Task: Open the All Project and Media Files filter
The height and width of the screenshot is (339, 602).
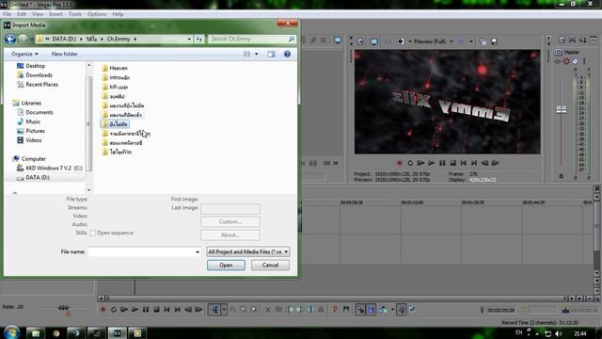Action: 248,251
